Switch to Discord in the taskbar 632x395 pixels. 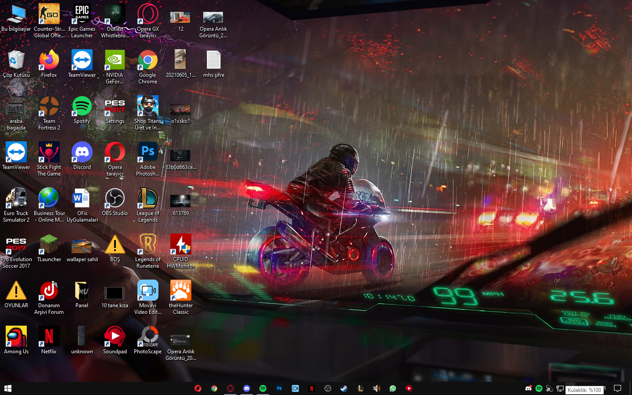[x=247, y=388]
